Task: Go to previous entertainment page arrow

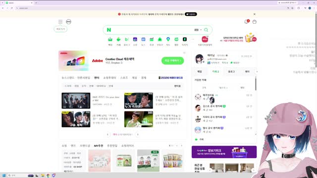Action: 107,134
